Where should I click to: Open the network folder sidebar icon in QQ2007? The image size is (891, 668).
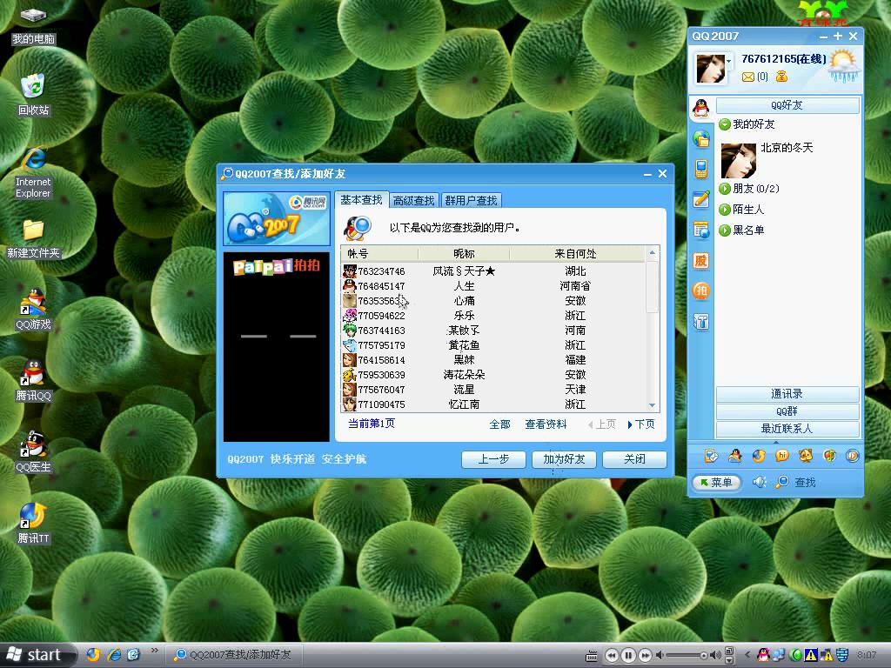click(x=701, y=138)
